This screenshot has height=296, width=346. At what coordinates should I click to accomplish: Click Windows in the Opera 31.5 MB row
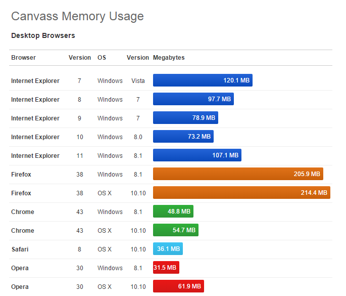point(110,268)
